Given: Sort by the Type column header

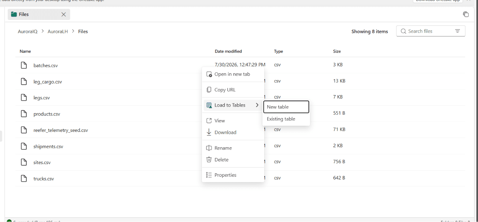Looking at the screenshot, I should coord(278,51).
